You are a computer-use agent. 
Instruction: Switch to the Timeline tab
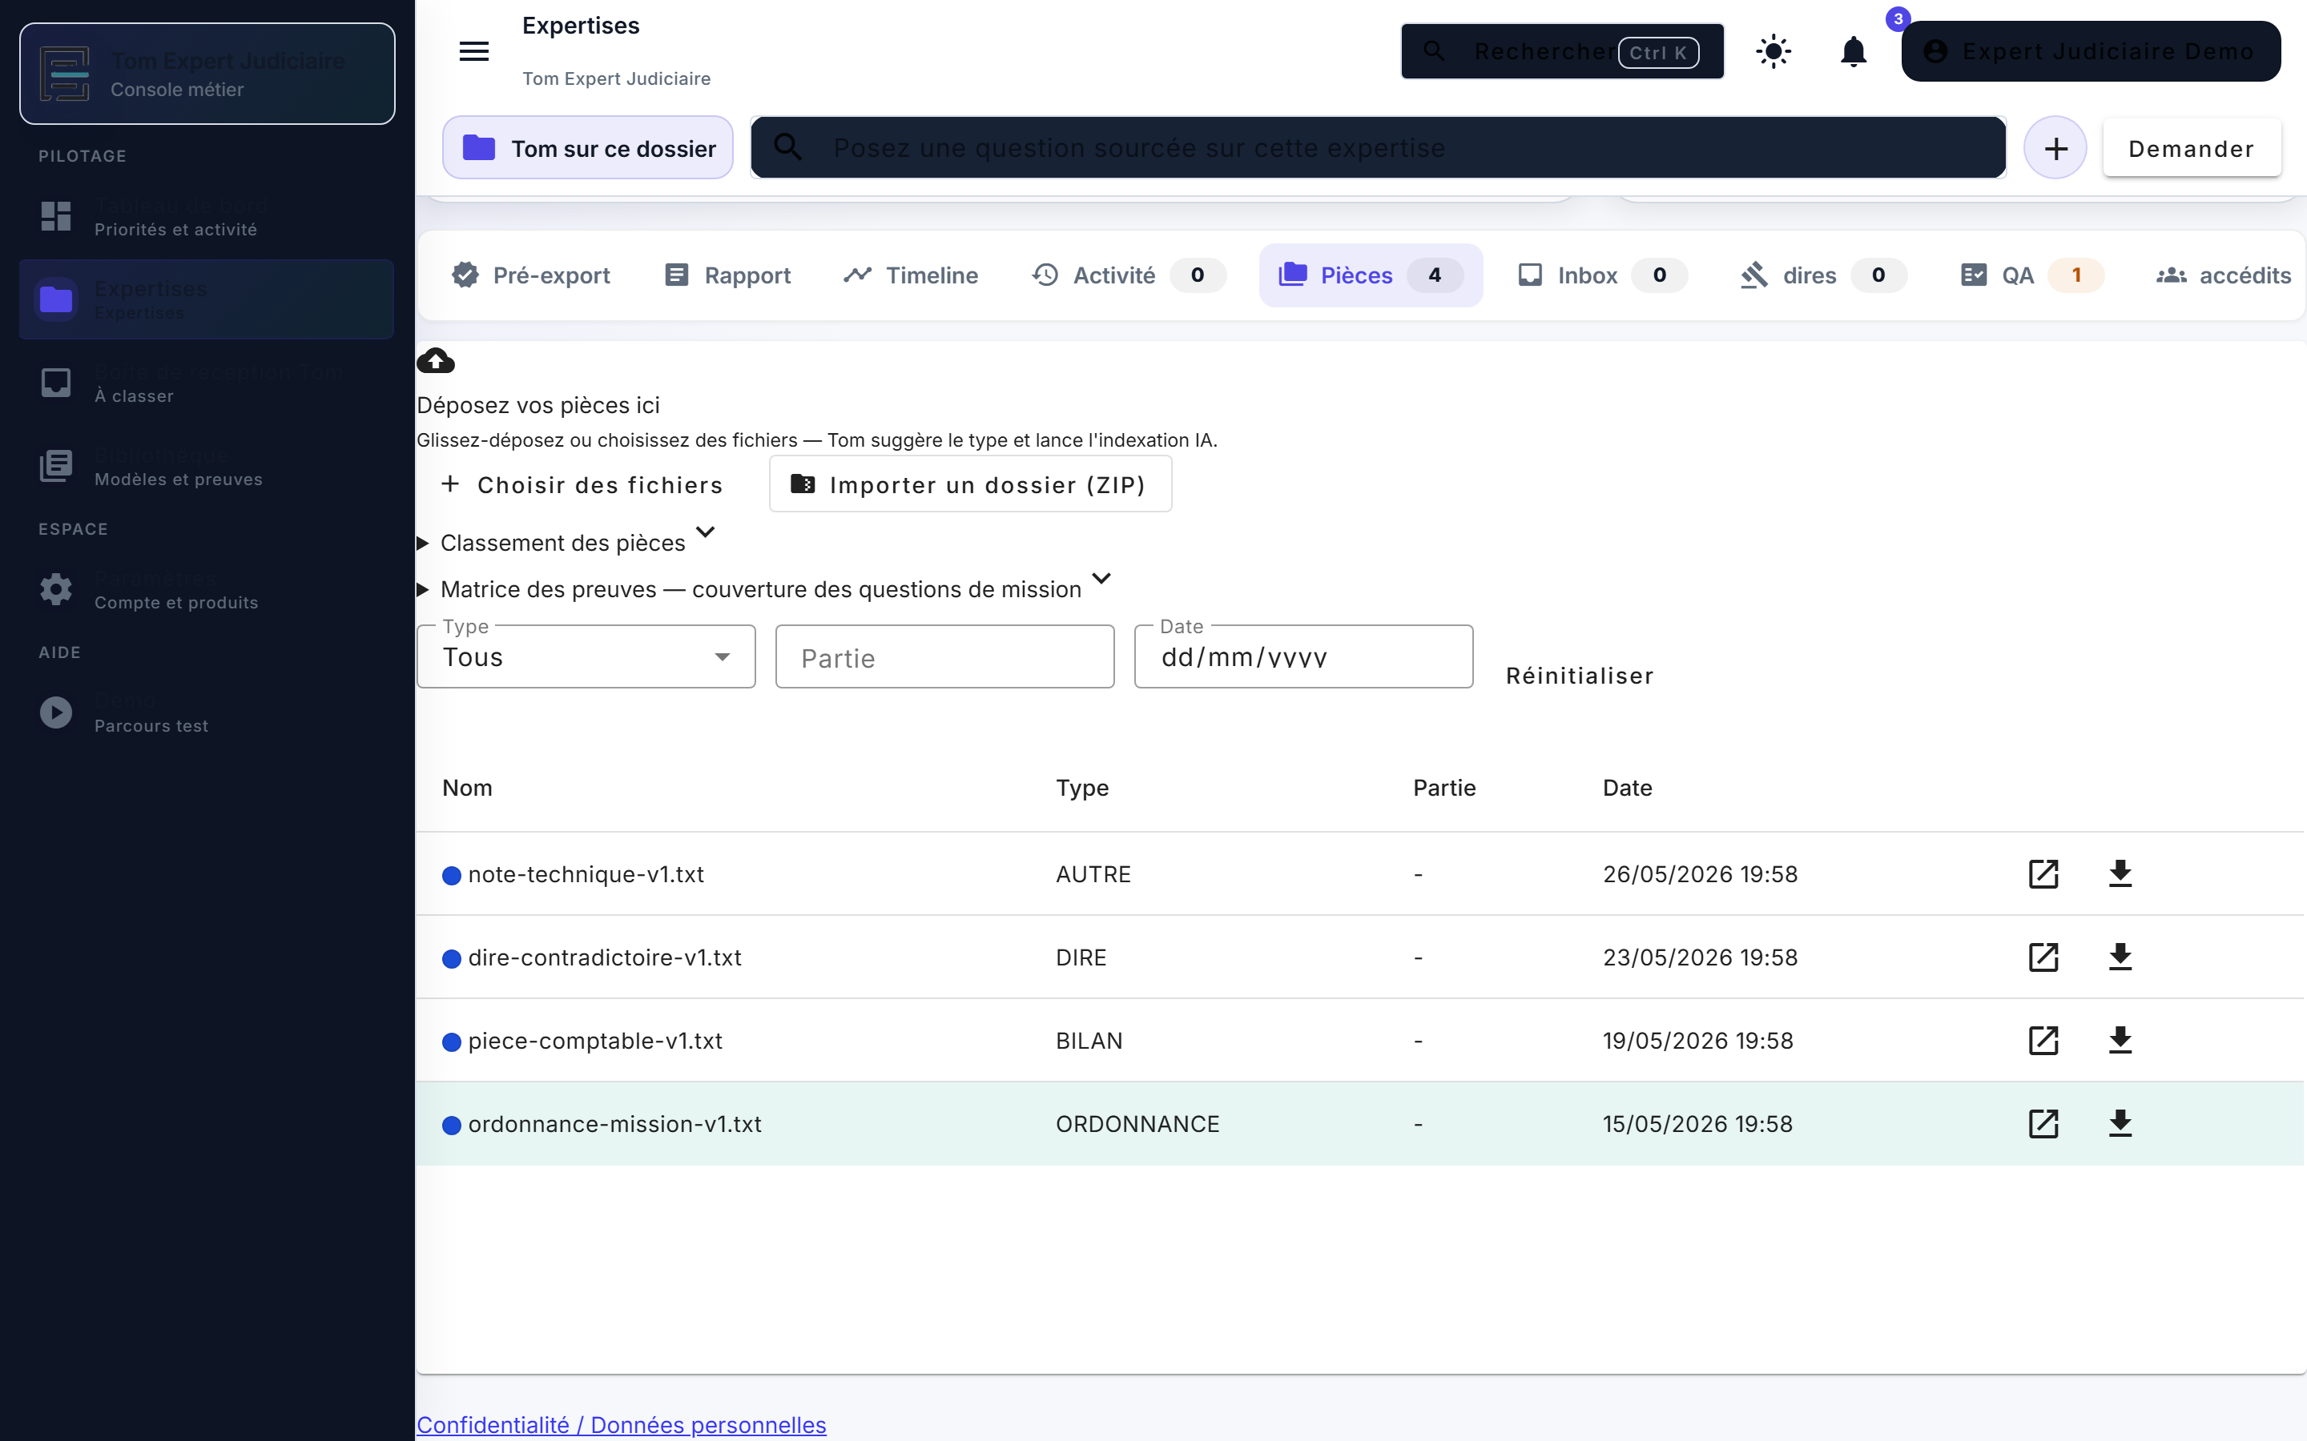pyautogui.click(x=912, y=275)
